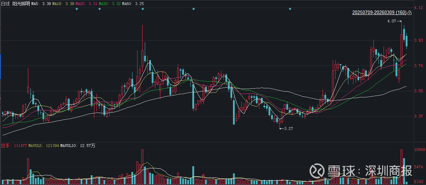Click the MA10: 3.38 indicator label

63,4
